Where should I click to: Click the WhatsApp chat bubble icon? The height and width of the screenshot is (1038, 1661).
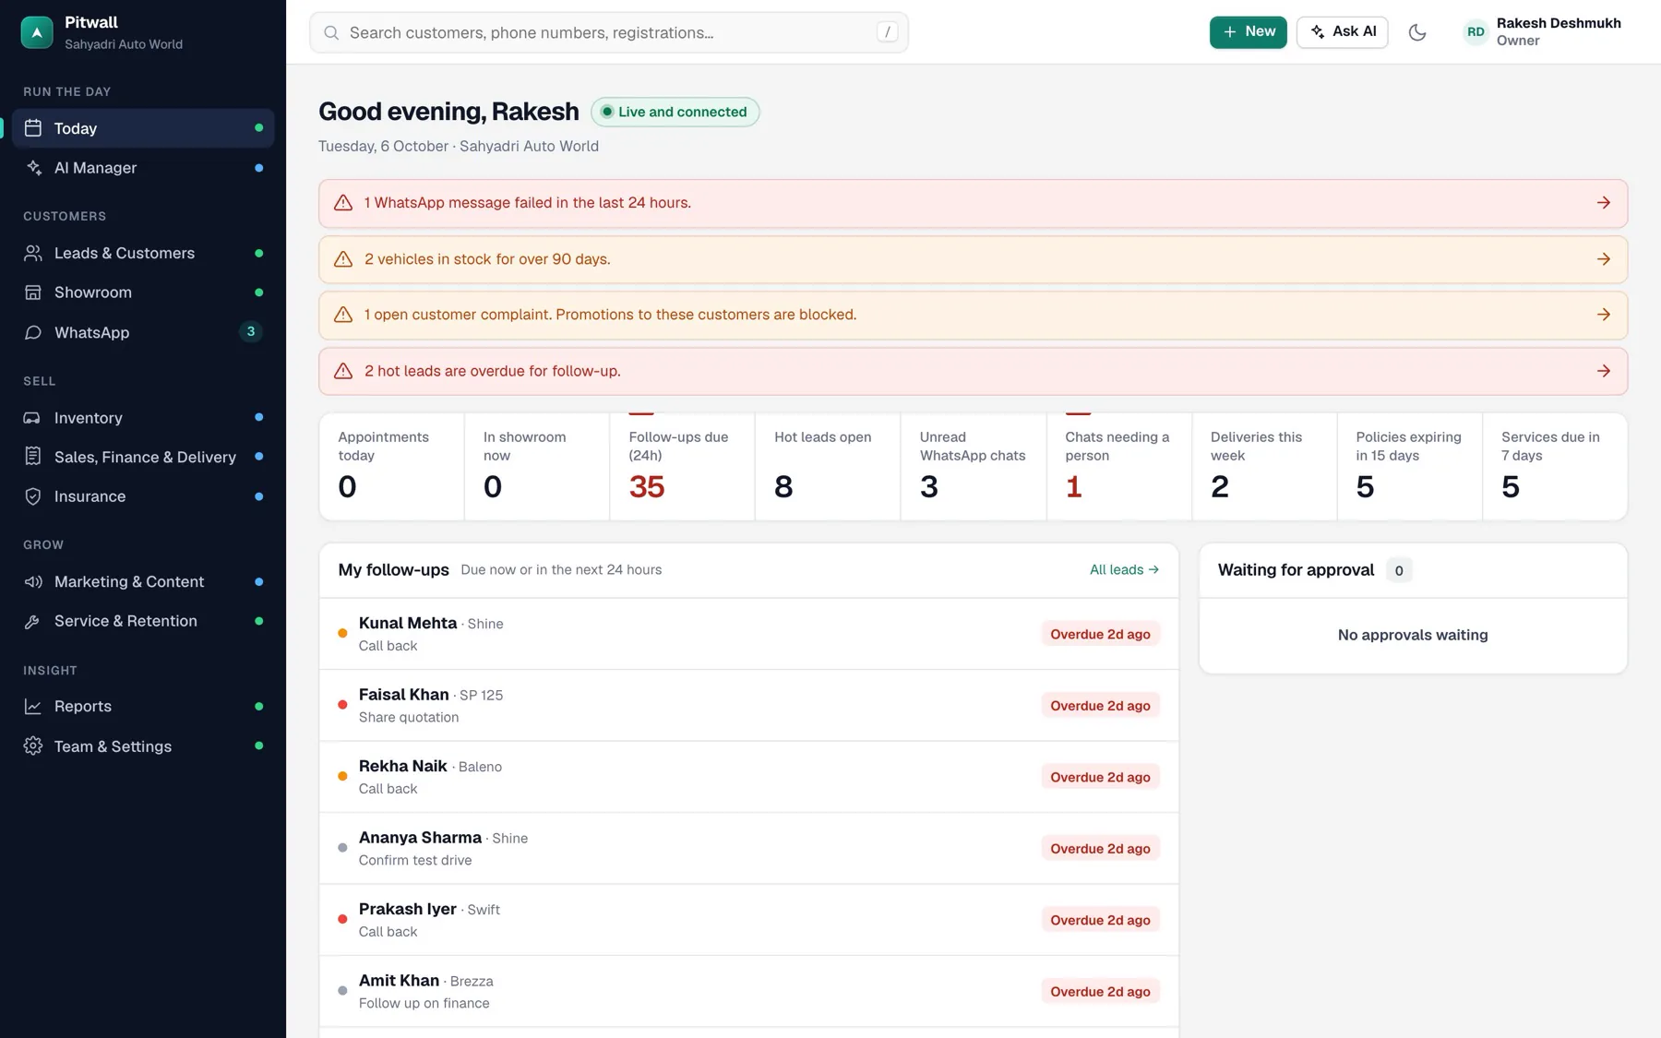tap(33, 332)
